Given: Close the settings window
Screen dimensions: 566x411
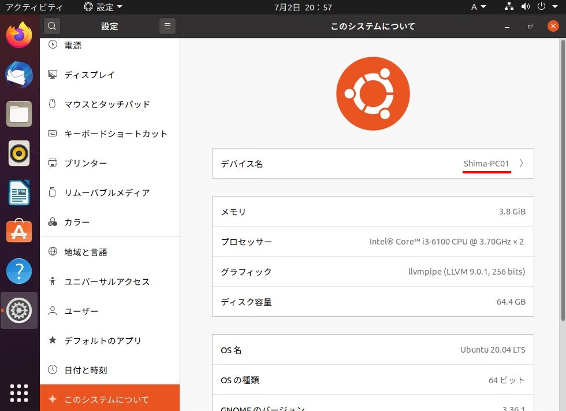Looking at the screenshot, I should (553, 26).
